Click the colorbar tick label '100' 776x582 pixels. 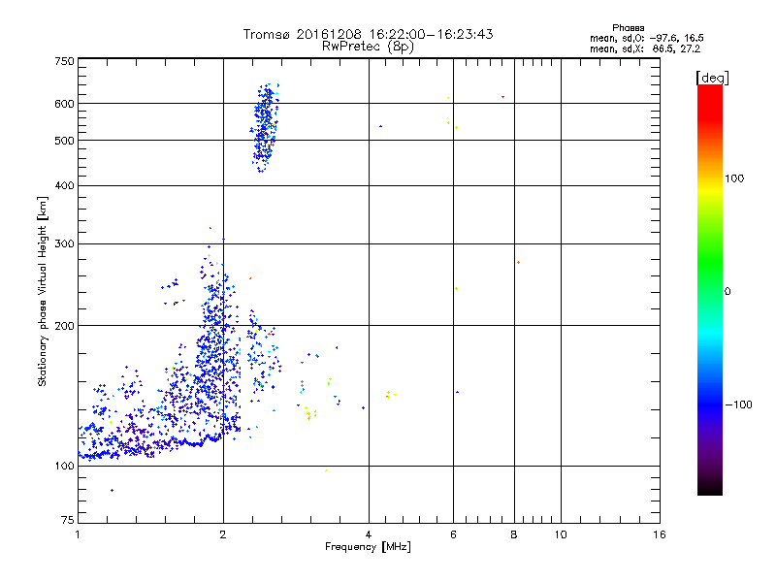[734, 178]
